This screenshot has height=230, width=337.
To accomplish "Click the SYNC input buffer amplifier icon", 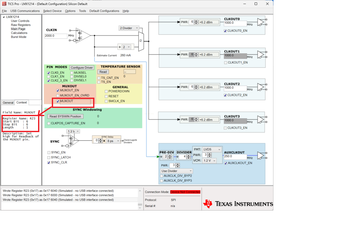I will pos(74,141).
